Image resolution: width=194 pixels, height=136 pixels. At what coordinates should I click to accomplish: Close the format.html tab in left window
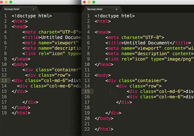coord(34,9)
